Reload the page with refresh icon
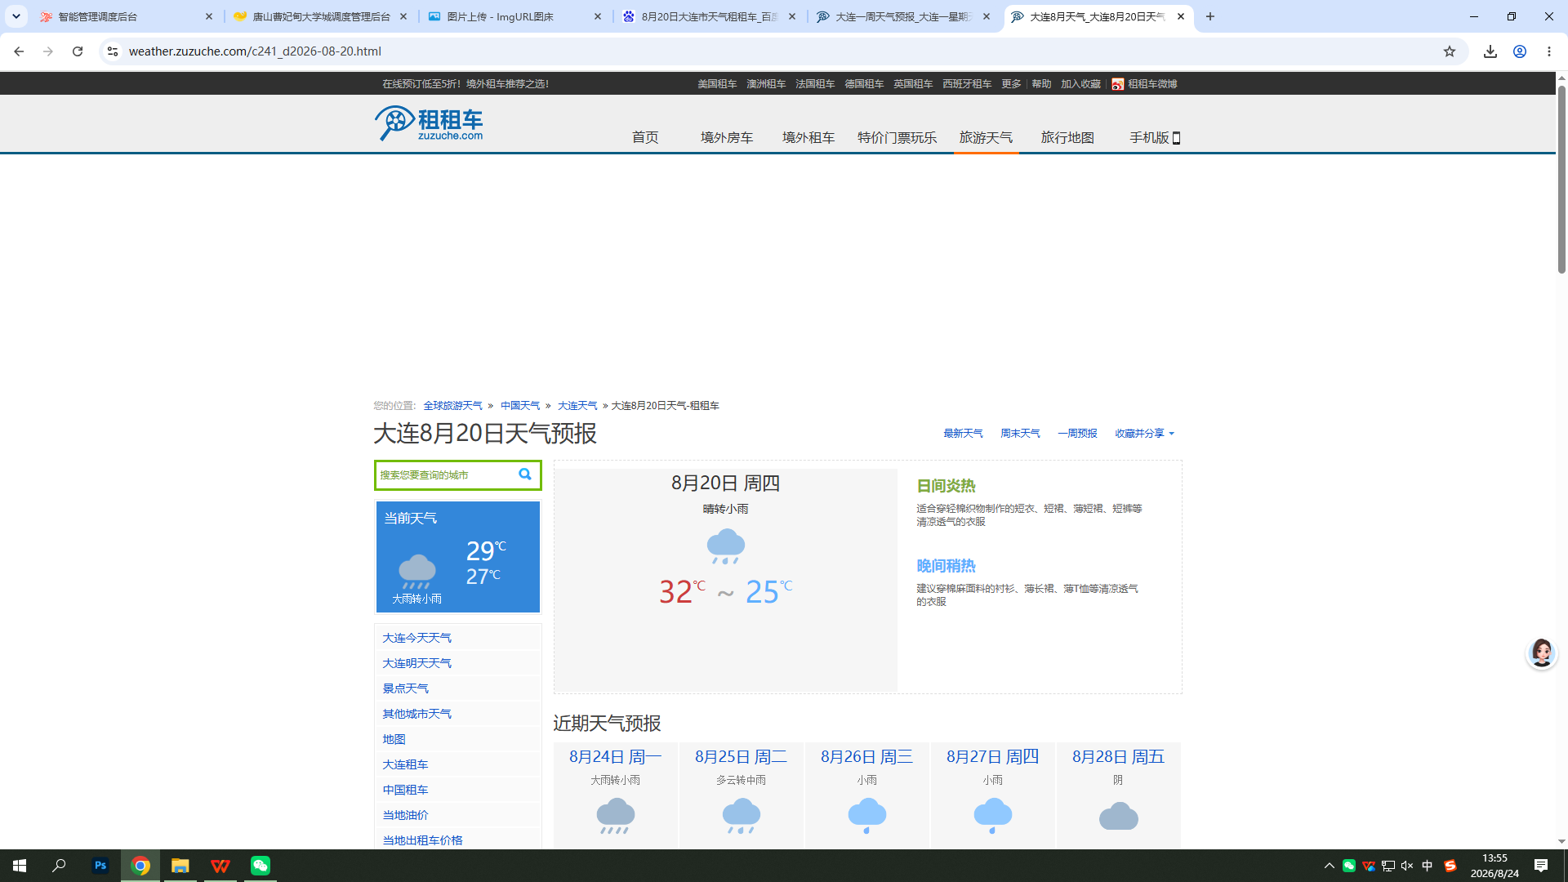This screenshot has height=882, width=1568. tap(78, 51)
